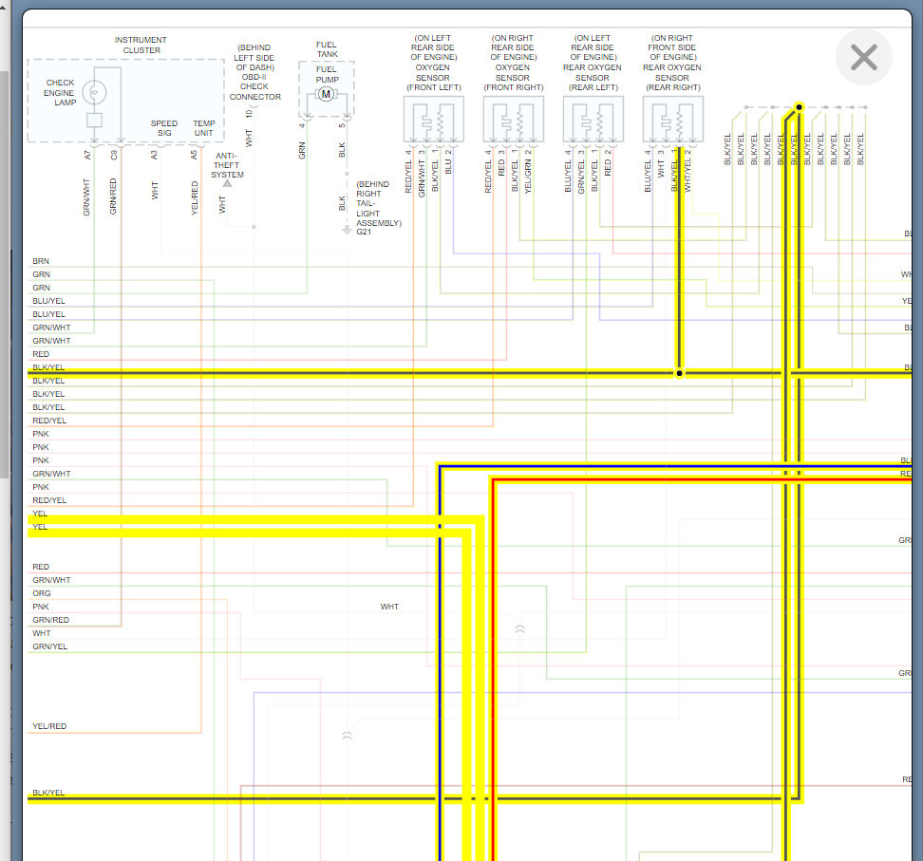Viewport: 923px width, 861px height.
Task: Select the rear right oxygen sensor symbol
Action: point(673,120)
